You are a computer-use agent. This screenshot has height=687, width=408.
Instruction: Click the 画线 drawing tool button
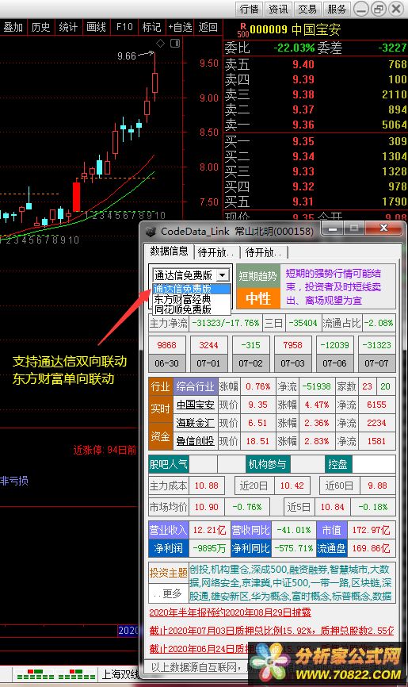[x=97, y=27]
